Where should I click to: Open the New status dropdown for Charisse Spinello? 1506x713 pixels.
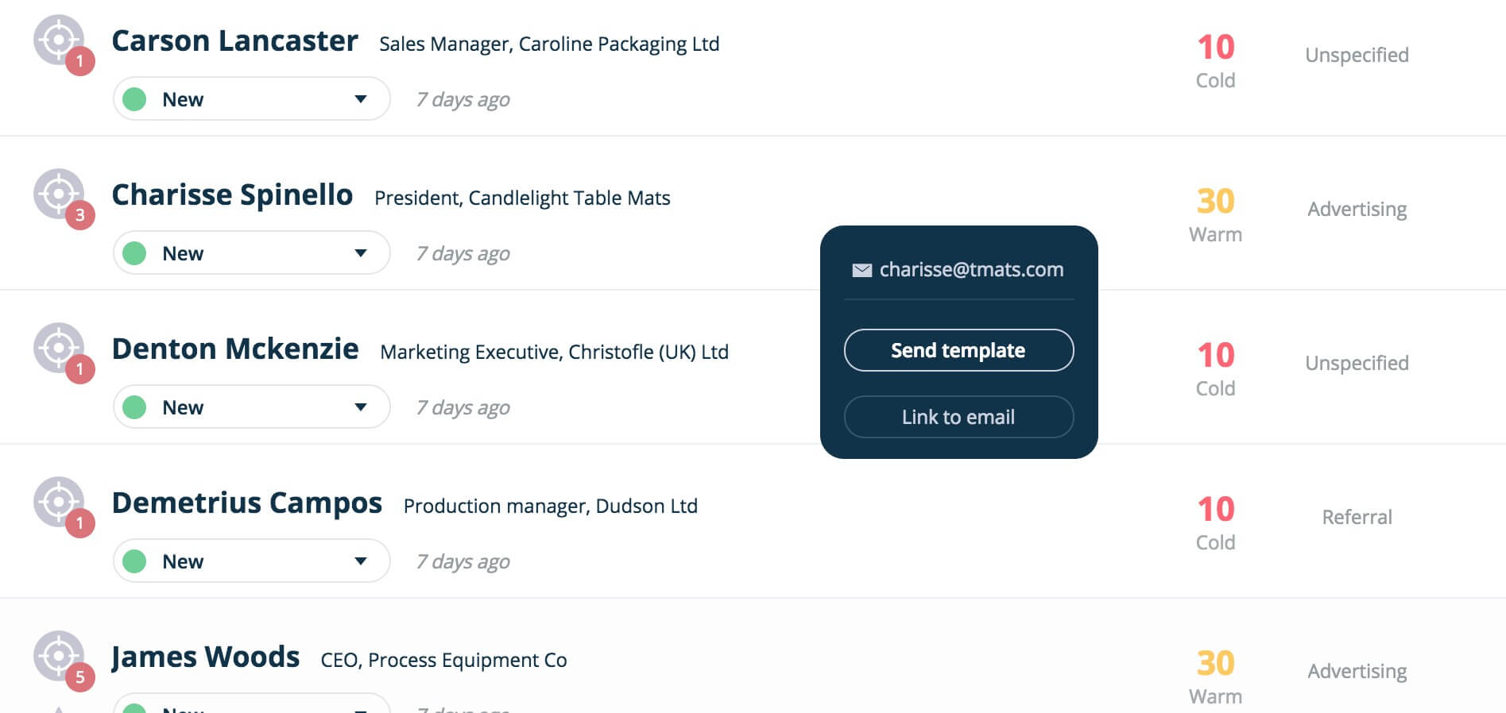(x=251, y=253)
